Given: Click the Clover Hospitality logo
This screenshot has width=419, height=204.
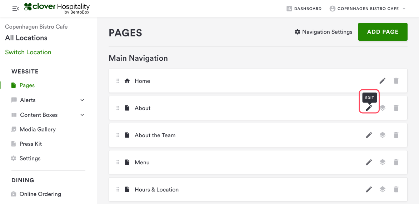Looking at the screenshot, I should pyautogui.click(x=57, y=8).
